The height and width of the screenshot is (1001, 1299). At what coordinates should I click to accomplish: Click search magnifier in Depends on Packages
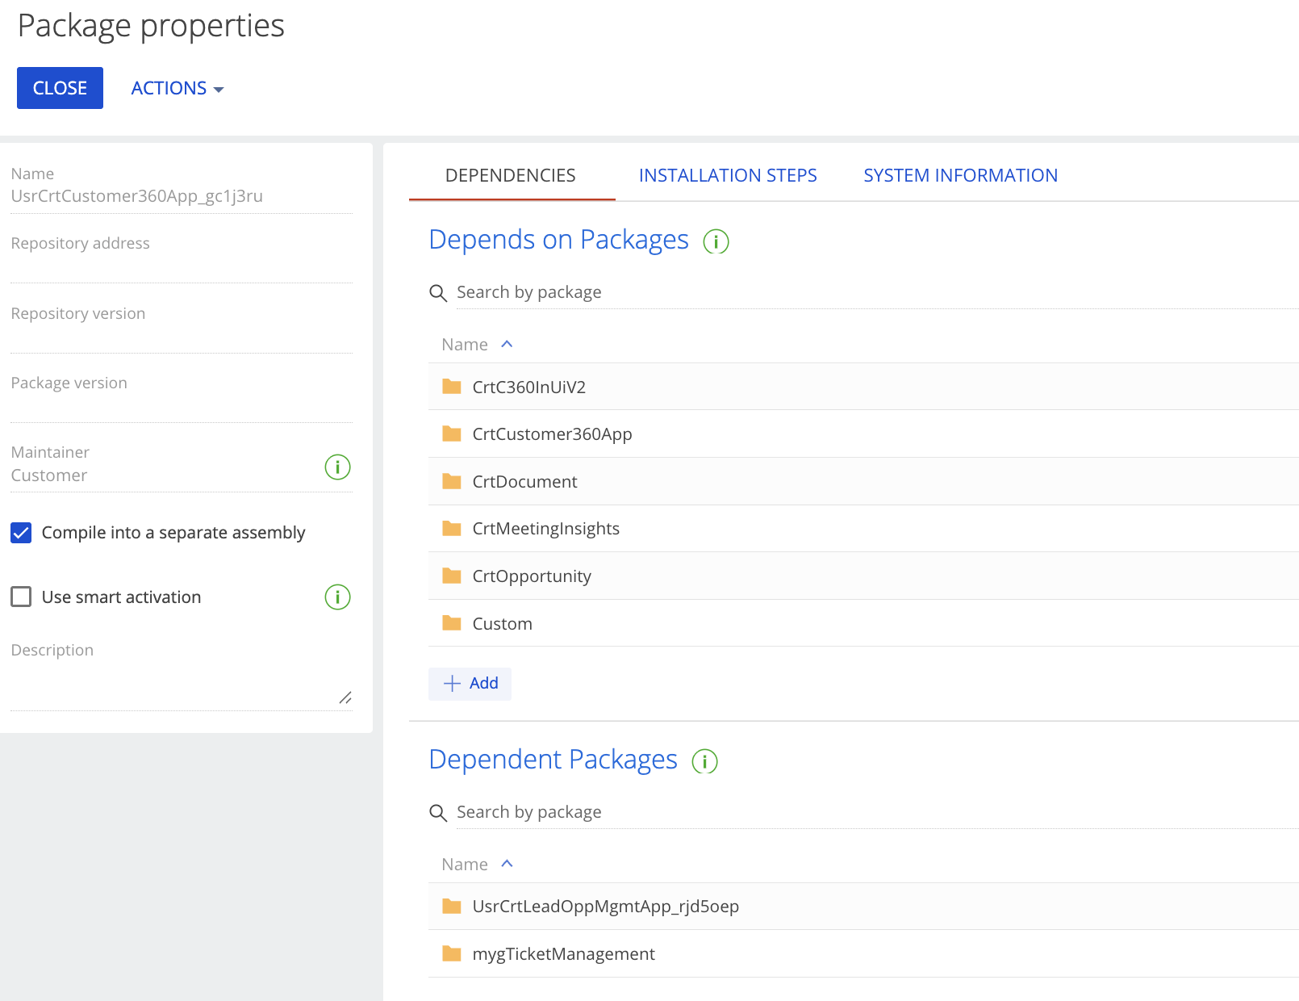pyautogui.click(x=438, y=293)
